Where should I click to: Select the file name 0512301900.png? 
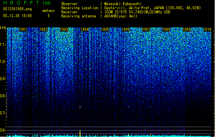pyautogui.click(x=17, y=9)
